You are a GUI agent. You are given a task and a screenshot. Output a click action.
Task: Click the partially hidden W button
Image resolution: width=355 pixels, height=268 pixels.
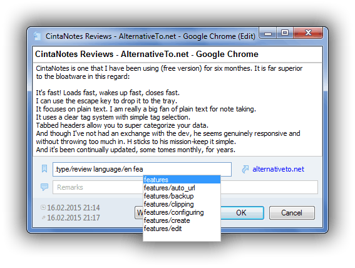click(139, 212)
